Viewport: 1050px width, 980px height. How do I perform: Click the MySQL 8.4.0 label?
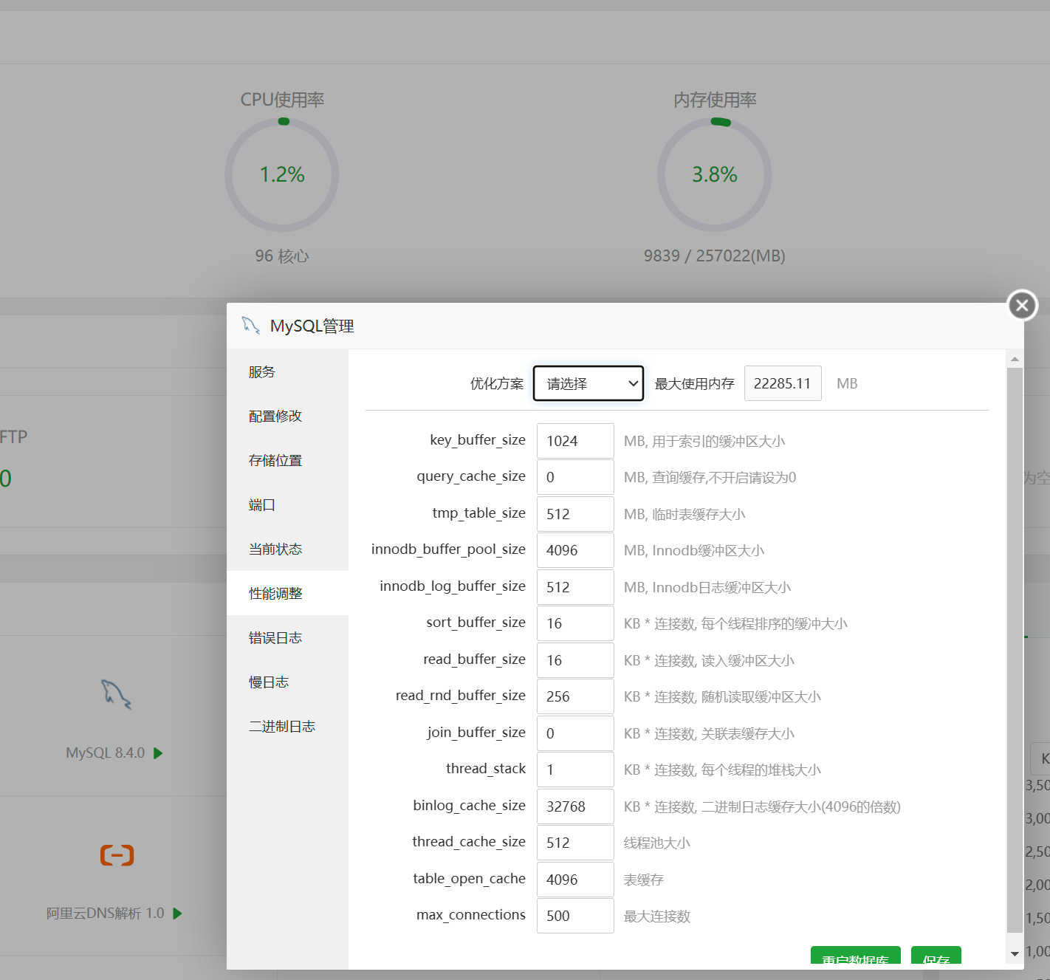[x=105, y=753]
